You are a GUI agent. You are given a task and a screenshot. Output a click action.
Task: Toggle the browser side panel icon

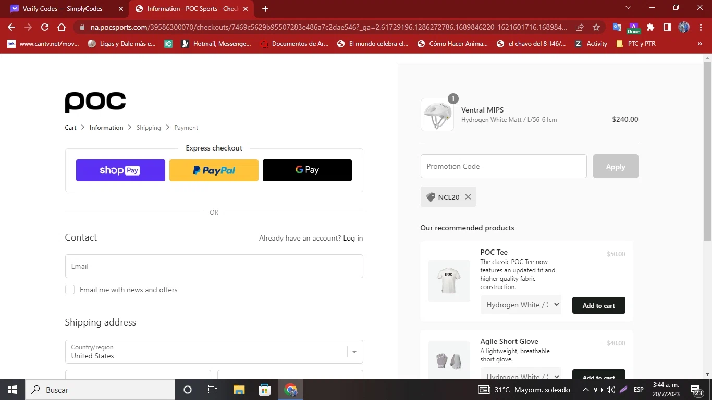click(667, 27)
